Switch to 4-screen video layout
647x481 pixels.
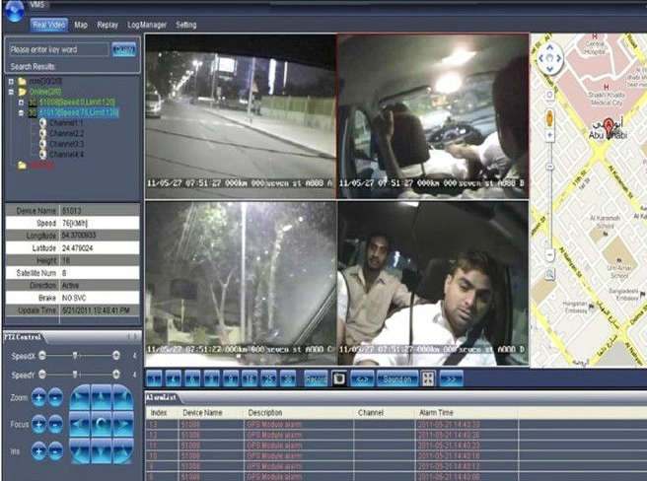(174, 378)
